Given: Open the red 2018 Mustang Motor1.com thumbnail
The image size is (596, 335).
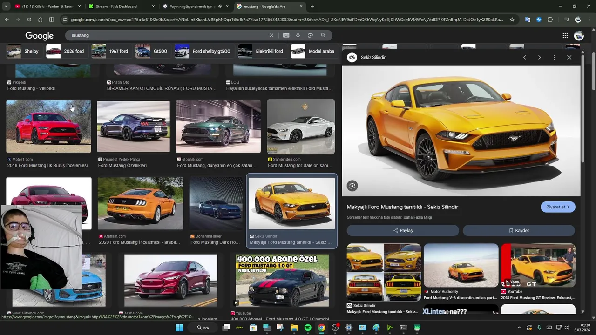Looking at the screenshot, I should [48, 127].
